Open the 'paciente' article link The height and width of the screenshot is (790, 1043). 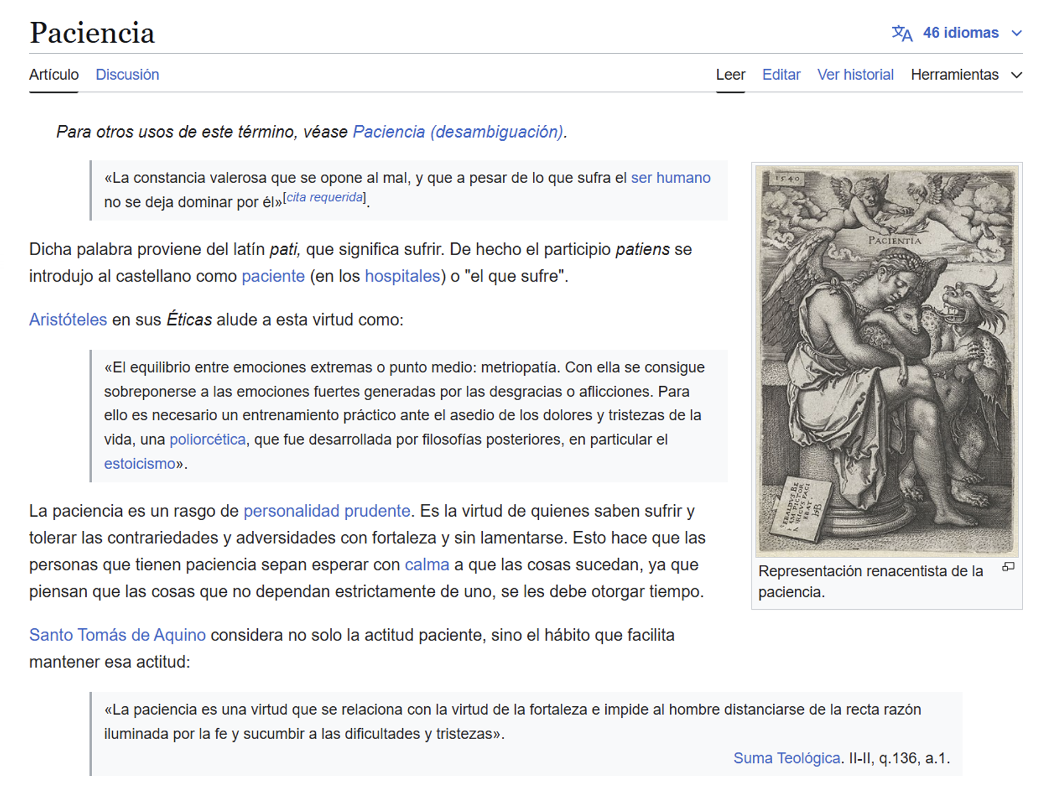coord(273,276)
